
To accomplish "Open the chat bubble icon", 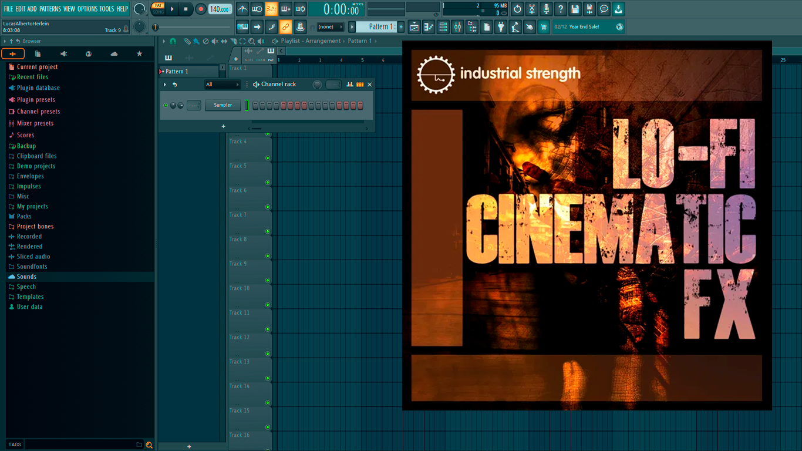I will 604,9.
